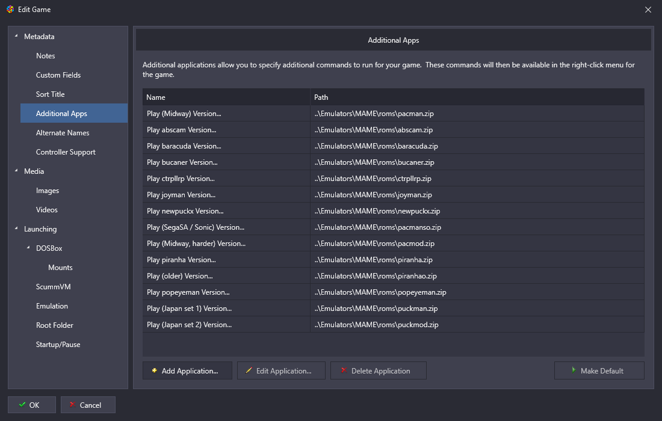Click the Metadata label in the tree
The image size is (662, 421).
point(39,36)
